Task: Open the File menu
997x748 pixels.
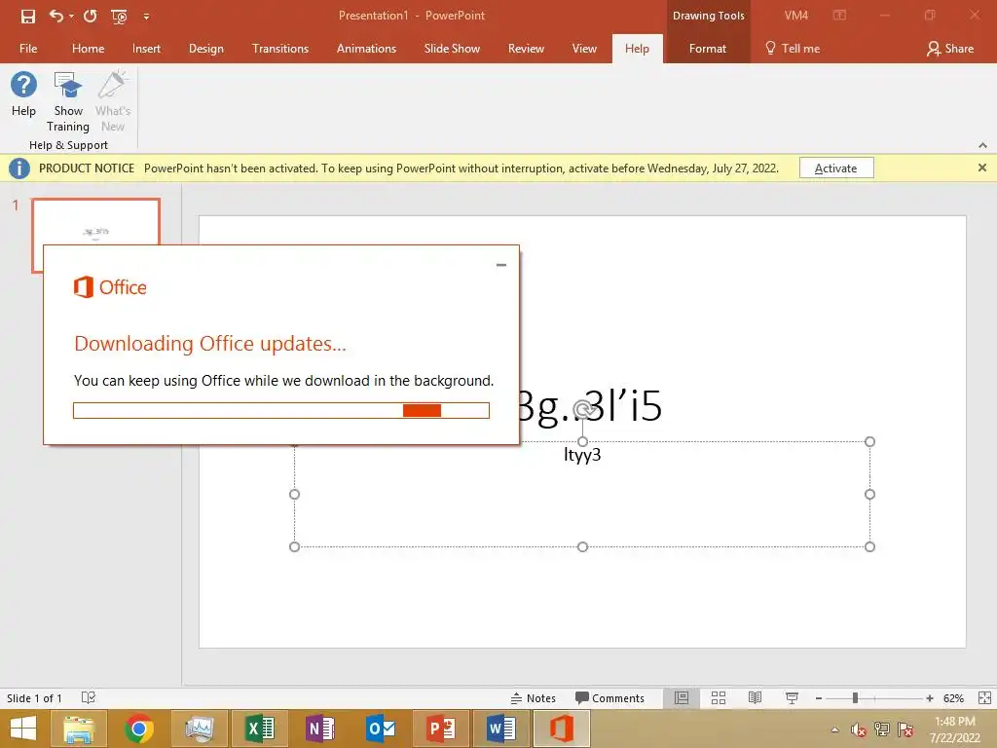Action: click(28, 49)
